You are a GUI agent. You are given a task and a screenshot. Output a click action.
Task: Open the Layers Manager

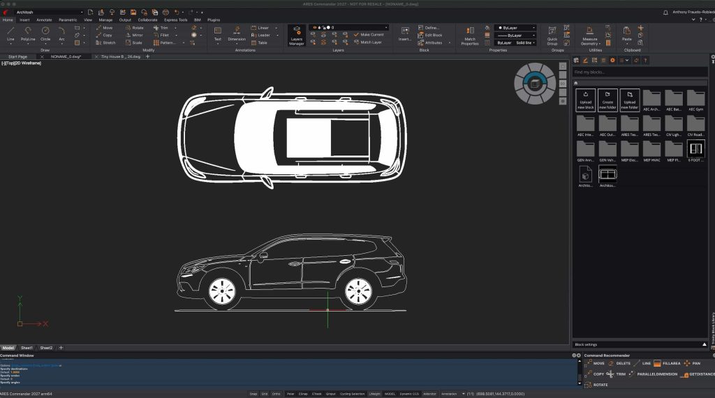[296, 35]
